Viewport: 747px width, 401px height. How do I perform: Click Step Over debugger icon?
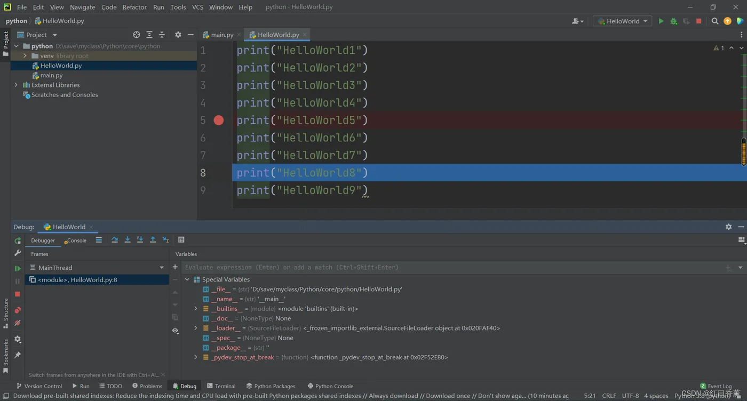[x=115, y=240]
